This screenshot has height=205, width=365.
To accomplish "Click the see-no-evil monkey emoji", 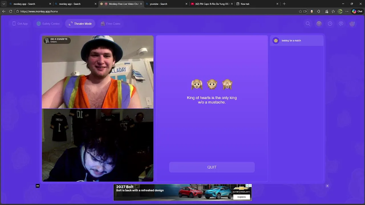I will click(x=227, y=84).
